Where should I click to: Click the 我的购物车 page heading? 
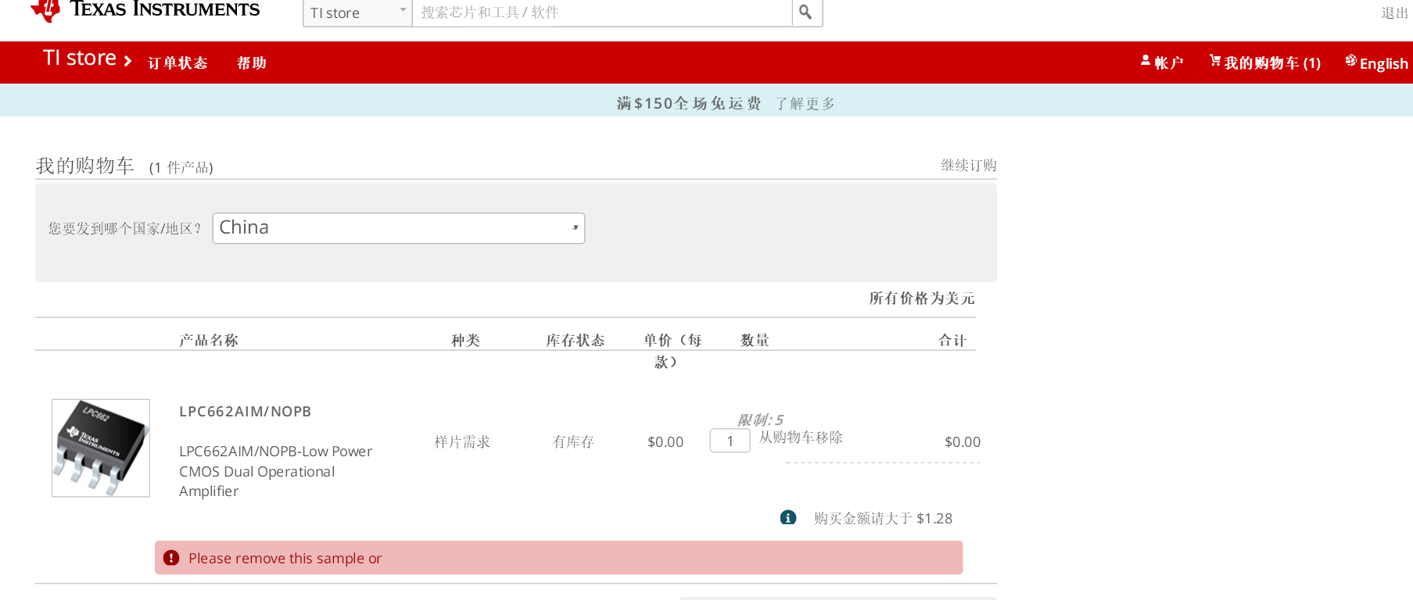(85, 166)
